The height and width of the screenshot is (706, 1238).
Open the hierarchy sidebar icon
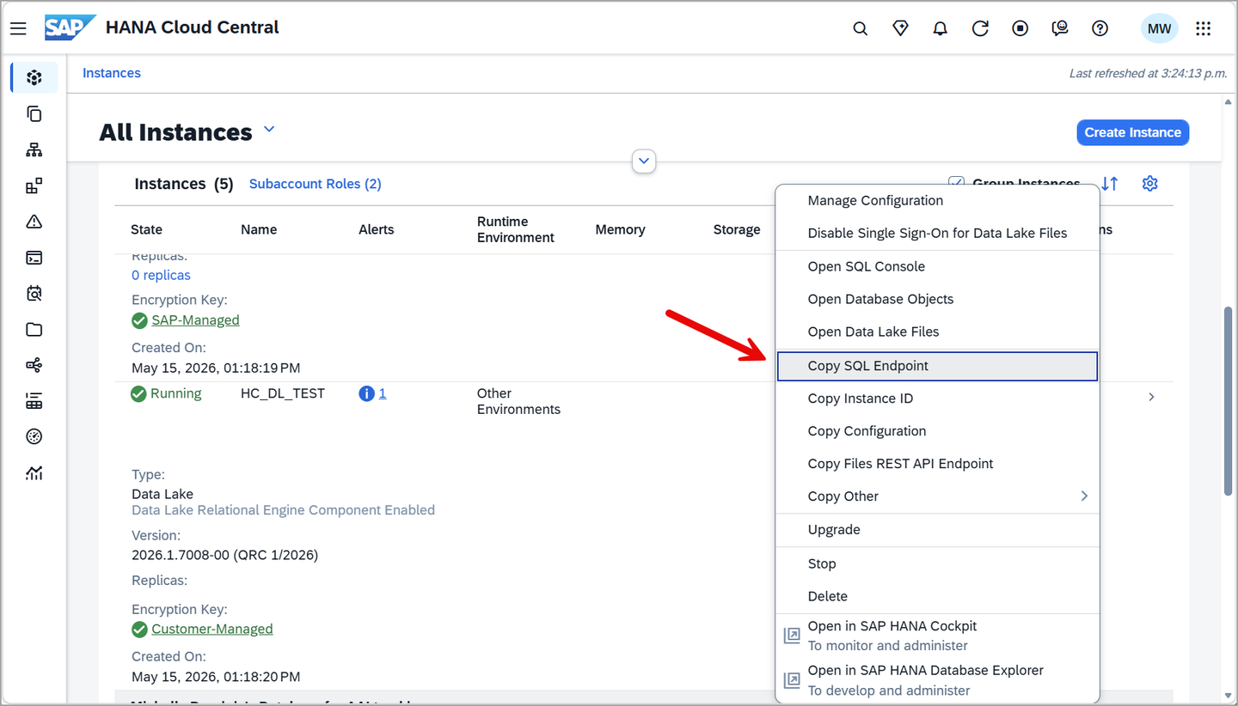point(34,149)
